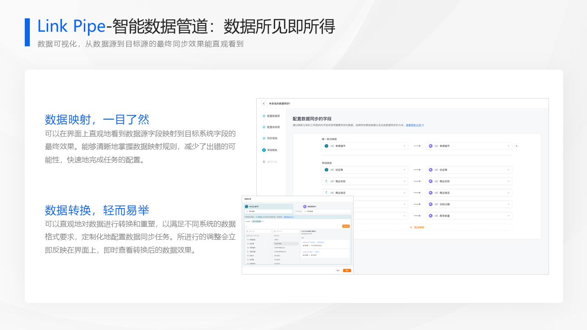Click the blue icon in source 商品名称 field
The image size is (587, 330).
(327, 181)
